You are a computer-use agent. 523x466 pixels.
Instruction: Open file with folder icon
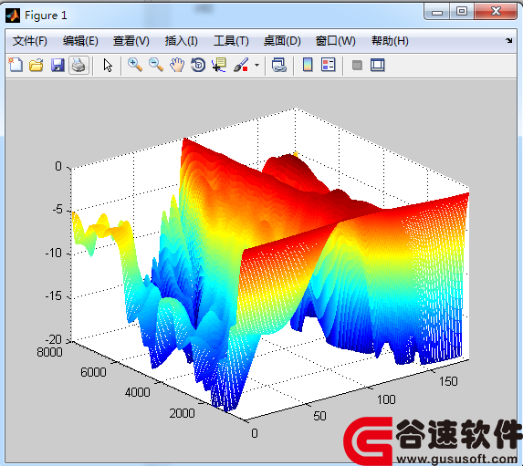click(37, 65)
